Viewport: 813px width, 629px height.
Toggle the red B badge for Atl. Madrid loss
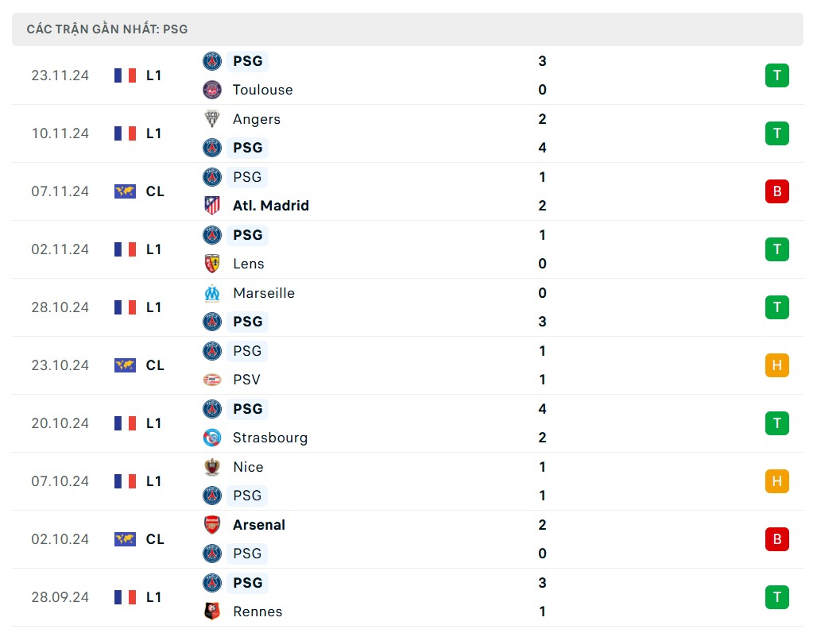pos(776,191)
